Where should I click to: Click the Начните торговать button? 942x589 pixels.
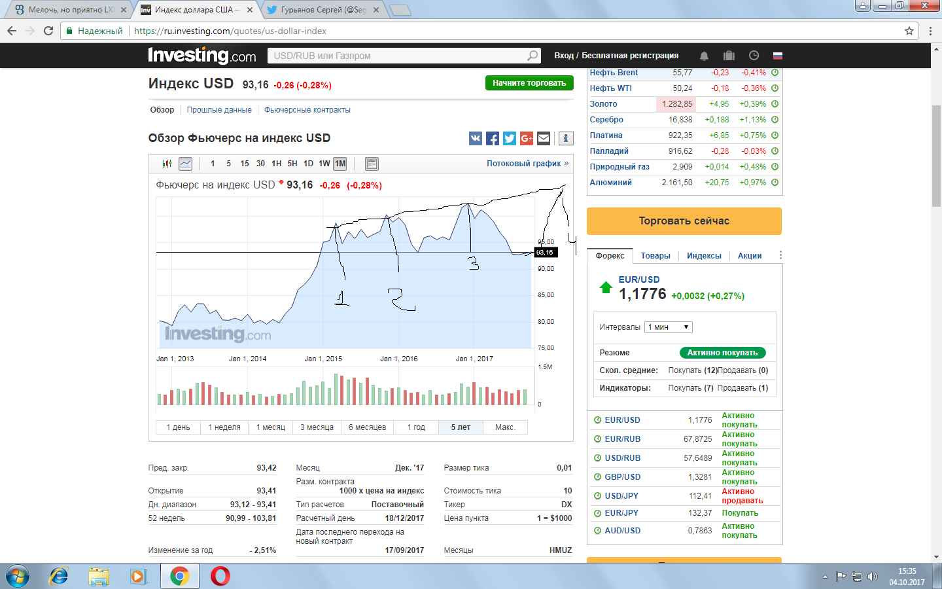tap(529, 83)
